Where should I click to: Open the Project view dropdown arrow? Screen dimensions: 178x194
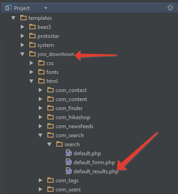click(x=46, y=8)
